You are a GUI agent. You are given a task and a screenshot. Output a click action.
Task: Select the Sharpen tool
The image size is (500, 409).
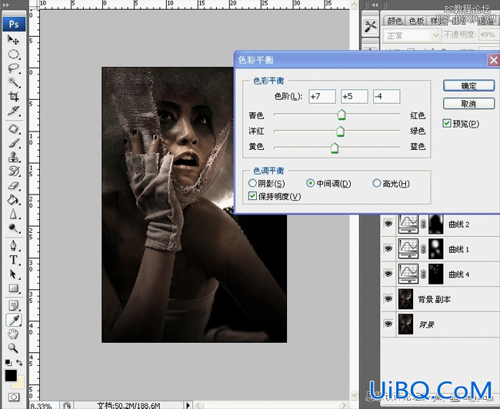13,214
